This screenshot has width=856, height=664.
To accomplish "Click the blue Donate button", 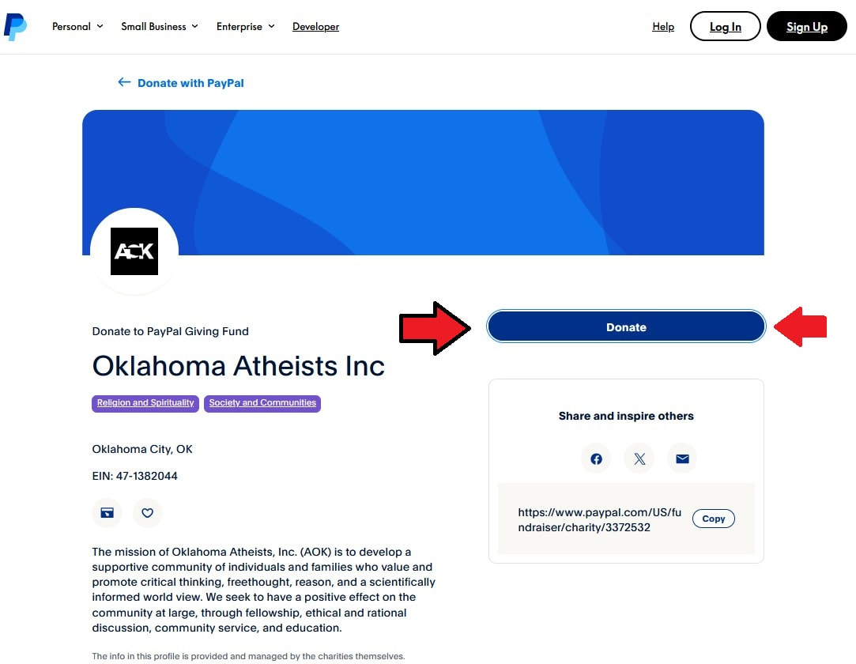I will click(x=626, y=326).
